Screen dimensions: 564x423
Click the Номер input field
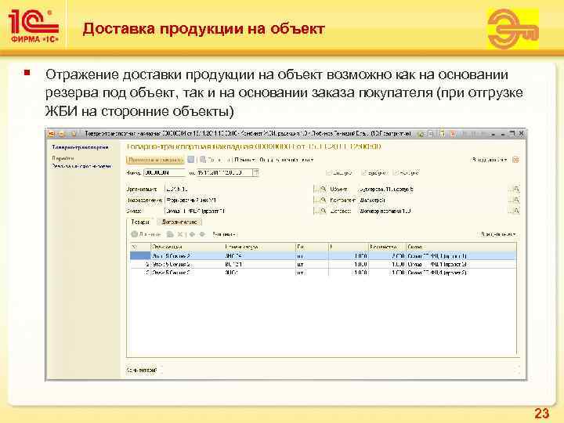coord(164,172)
